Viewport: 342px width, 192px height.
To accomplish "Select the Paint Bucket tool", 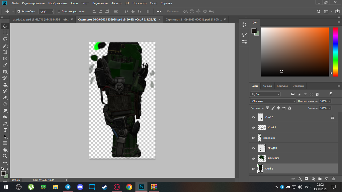I will tap(5, 104).
